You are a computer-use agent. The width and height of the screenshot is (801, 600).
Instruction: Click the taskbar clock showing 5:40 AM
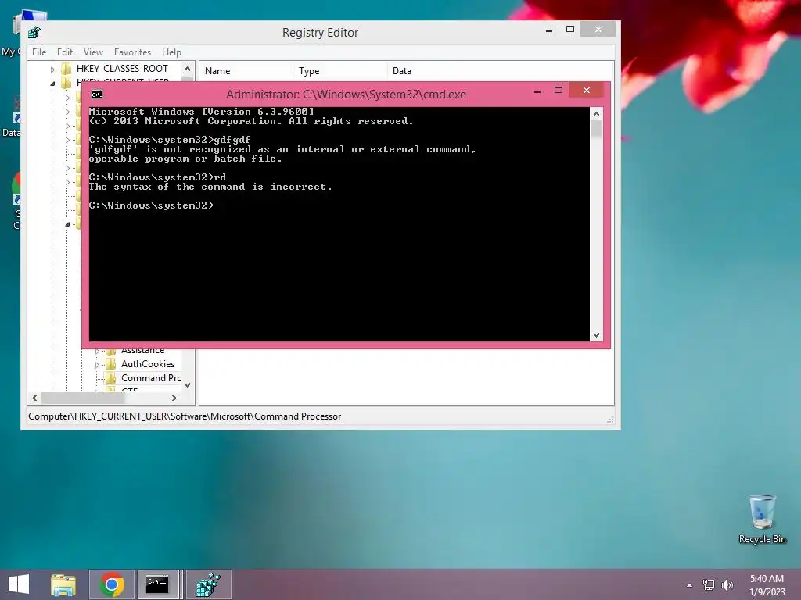(767, 585)
